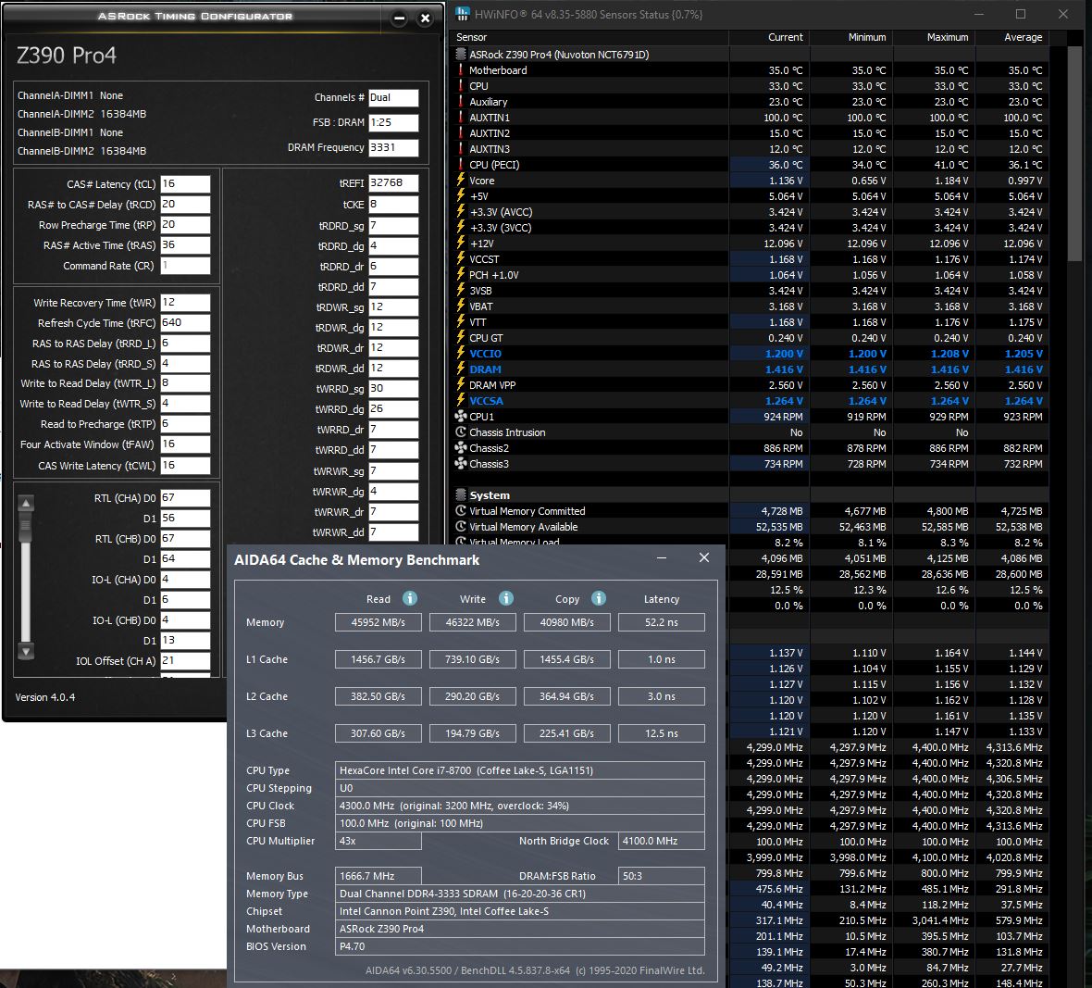Click the HWiNFO vertical scrollbar thumb
Viewport: 1092px width, 988px height.
point(1074,154)
